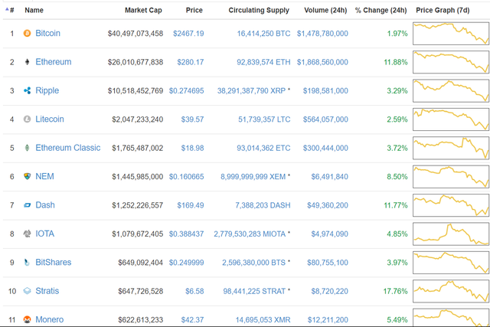Open the Ripple link
Viewport: 490px width, 327px height.
point(47,90)
